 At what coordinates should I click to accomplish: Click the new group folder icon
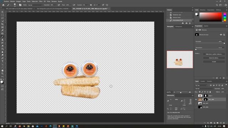(218, 123)
